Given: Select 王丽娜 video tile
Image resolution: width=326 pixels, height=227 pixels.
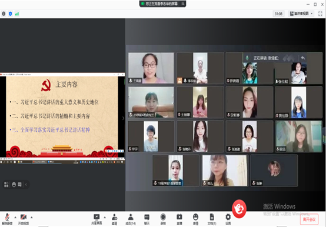Looking at the screenshot, I should pos(200,102).
